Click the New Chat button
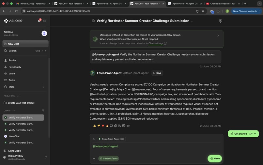This screenshot has width=263, height=165. click(x=25, y=44)
